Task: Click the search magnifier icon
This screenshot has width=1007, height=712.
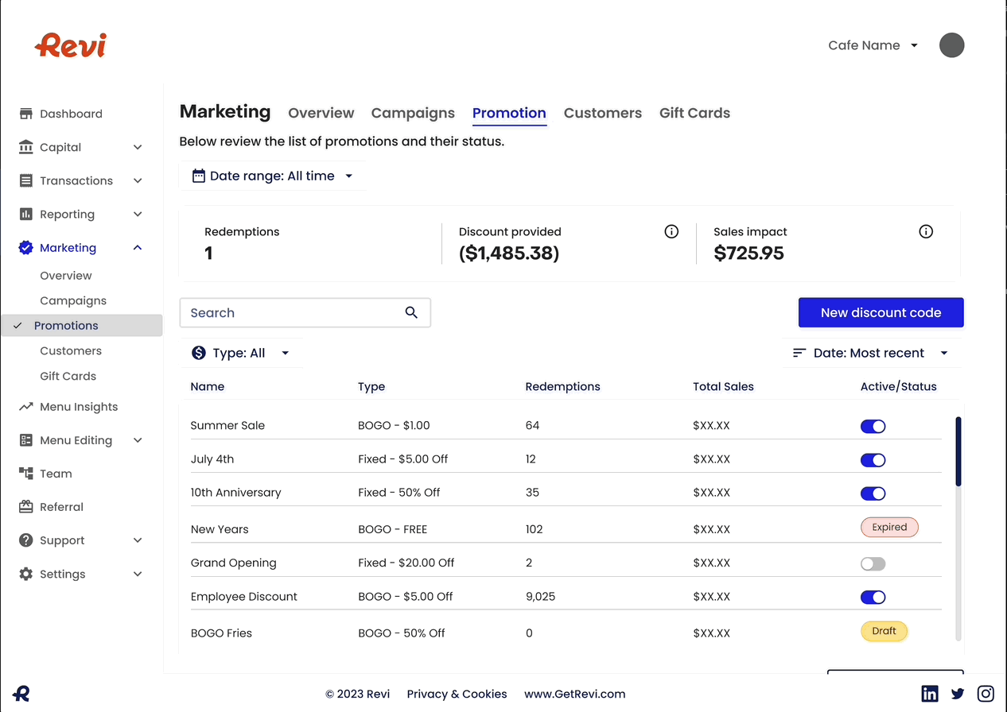Action: (411, 312)
